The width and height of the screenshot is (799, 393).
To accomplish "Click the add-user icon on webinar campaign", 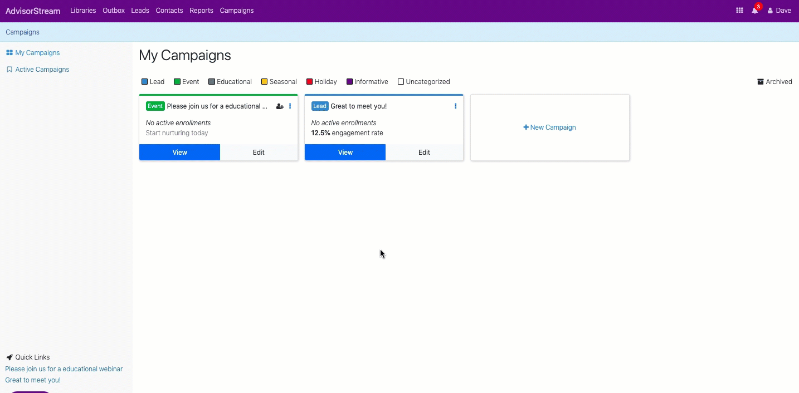I will tap(280, 106).
